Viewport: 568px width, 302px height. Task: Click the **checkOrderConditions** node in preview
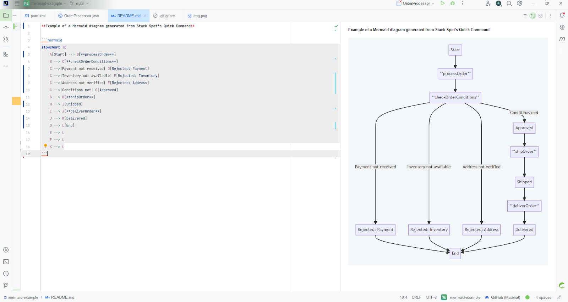pos(455,97)
